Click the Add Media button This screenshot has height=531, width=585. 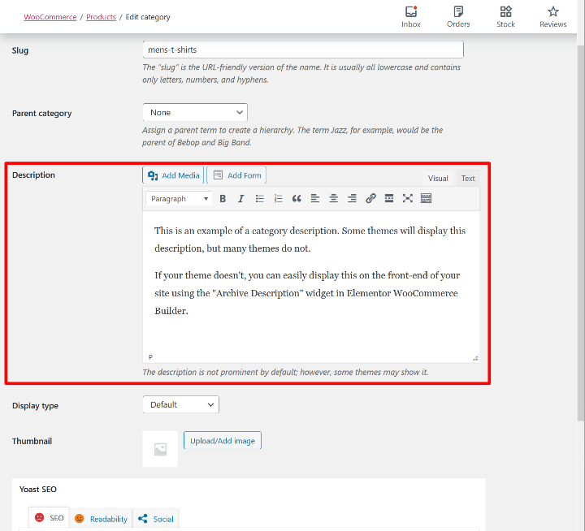tap(173, 175)
